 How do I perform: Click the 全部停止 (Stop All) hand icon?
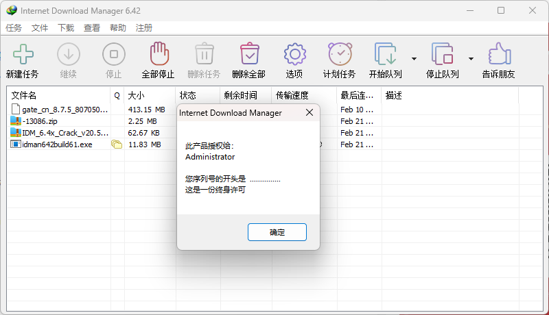158,54
